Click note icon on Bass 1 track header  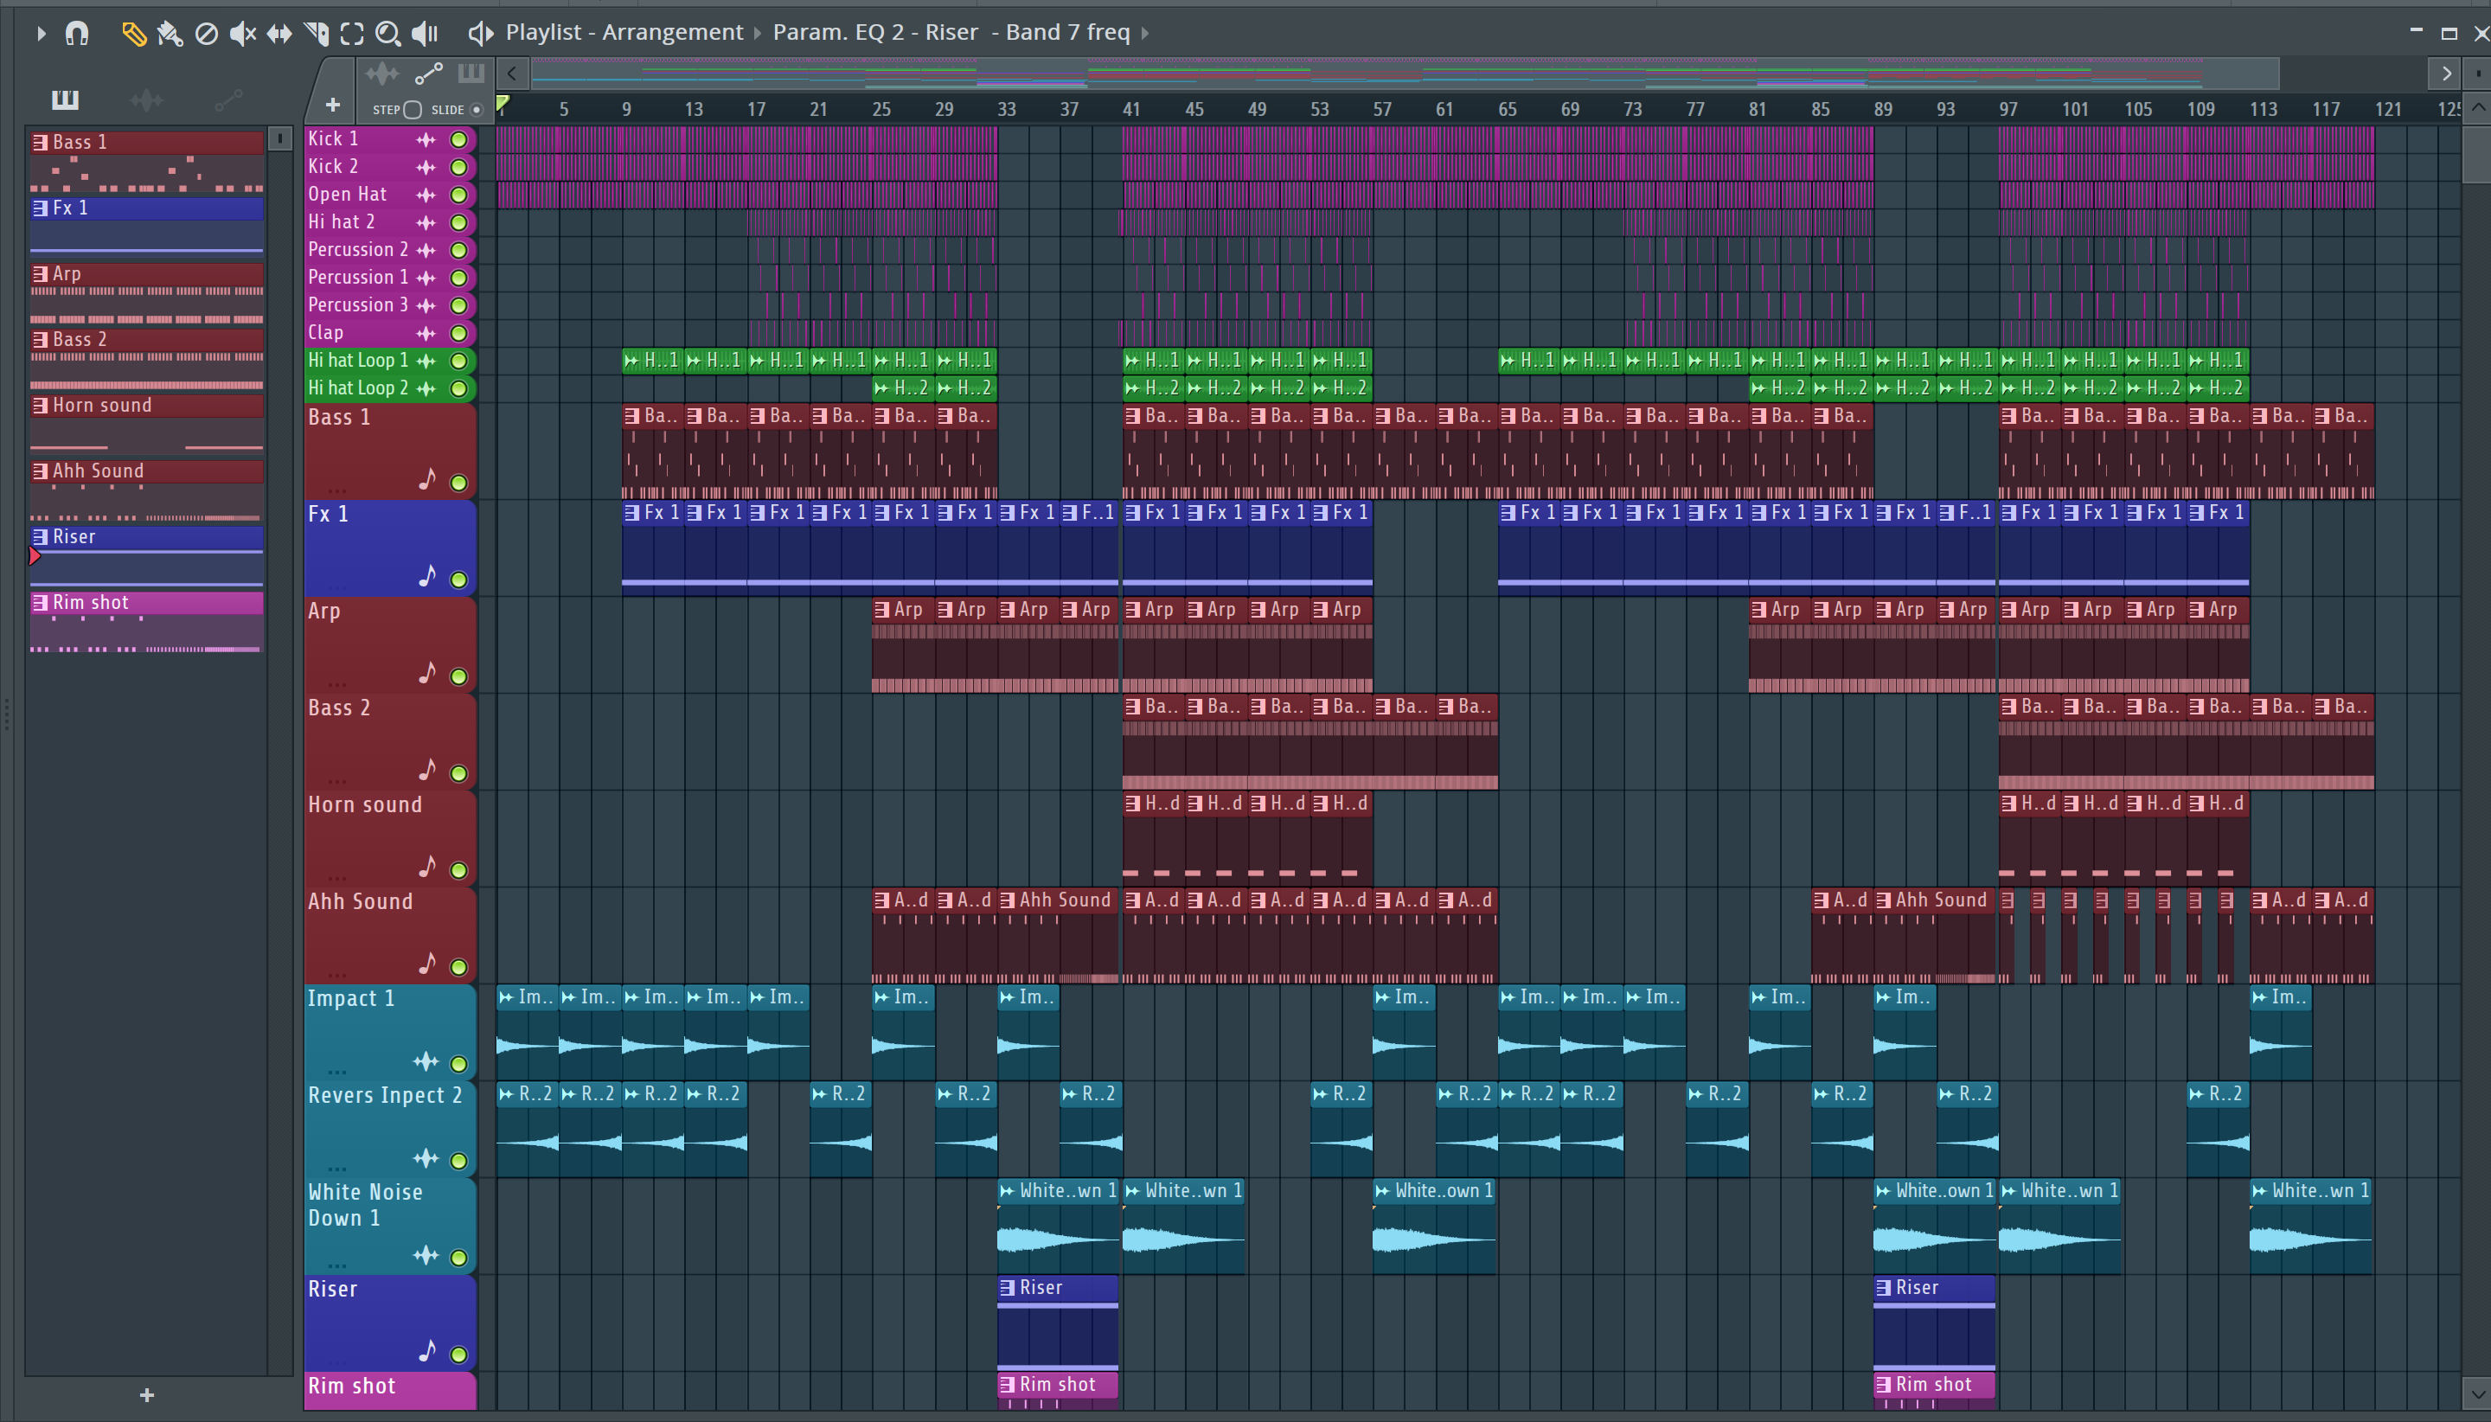pyautogui.click(x=426, y=479)
